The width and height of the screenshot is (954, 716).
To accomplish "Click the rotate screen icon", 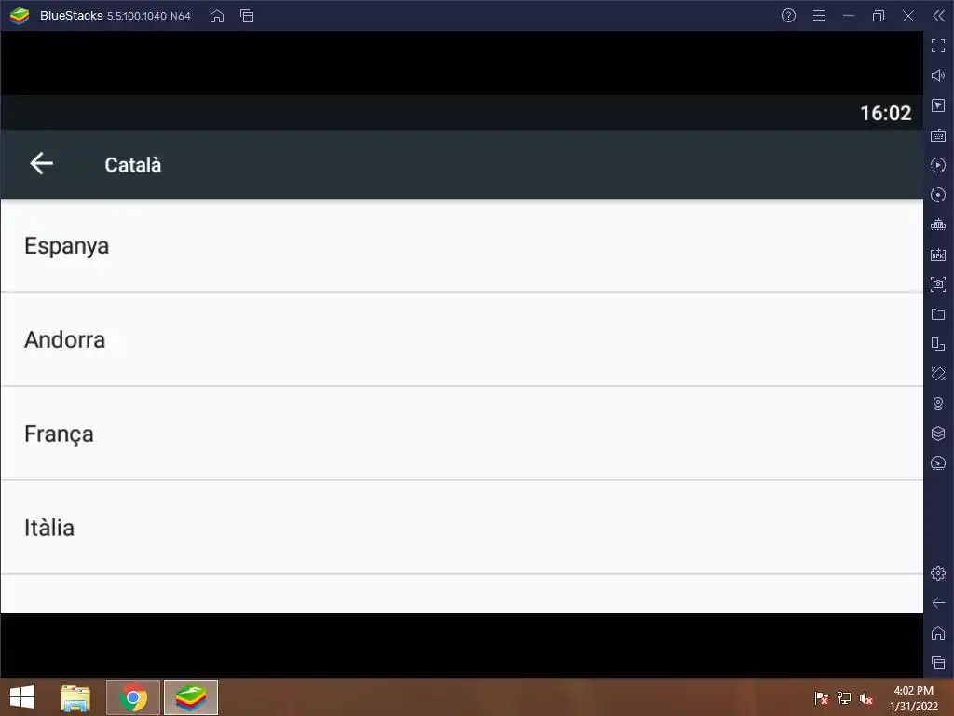I will tap(938, 374).
